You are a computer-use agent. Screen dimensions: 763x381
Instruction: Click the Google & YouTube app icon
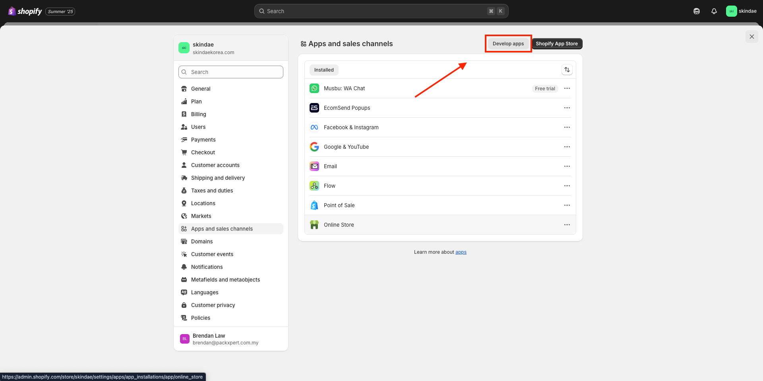pos(314,147)
